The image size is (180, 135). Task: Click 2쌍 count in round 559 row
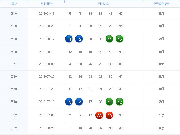[x=162, y=39]
